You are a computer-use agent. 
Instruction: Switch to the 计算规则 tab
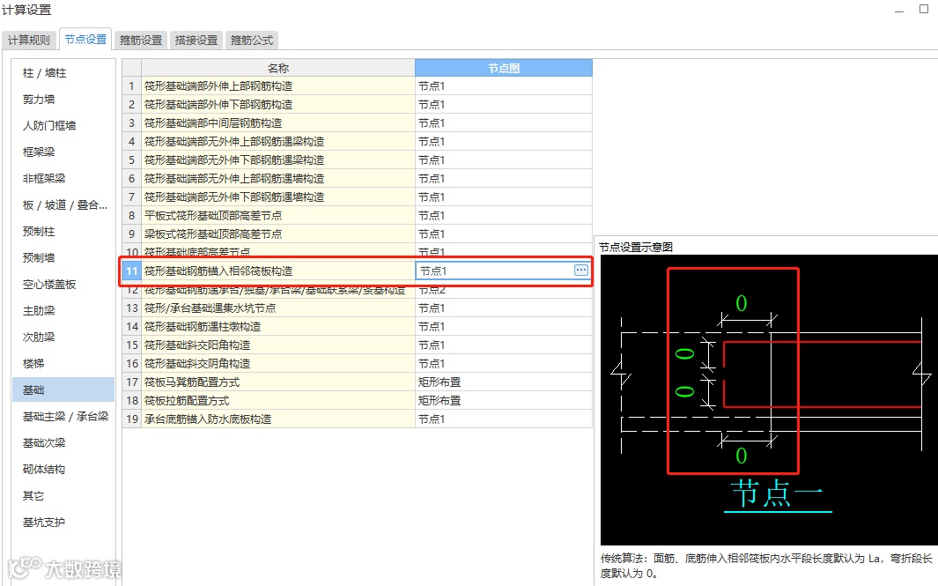(x=29, y=41)
